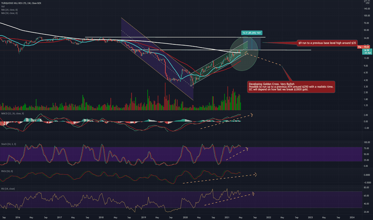Select the 'Developing Golden Cross' callout note
The width and height of the screenshot is (373, 220).
pos(291,87)
